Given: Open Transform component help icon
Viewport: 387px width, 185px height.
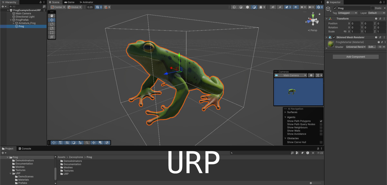Looking at the screenshot, I should tap(376, 19).
